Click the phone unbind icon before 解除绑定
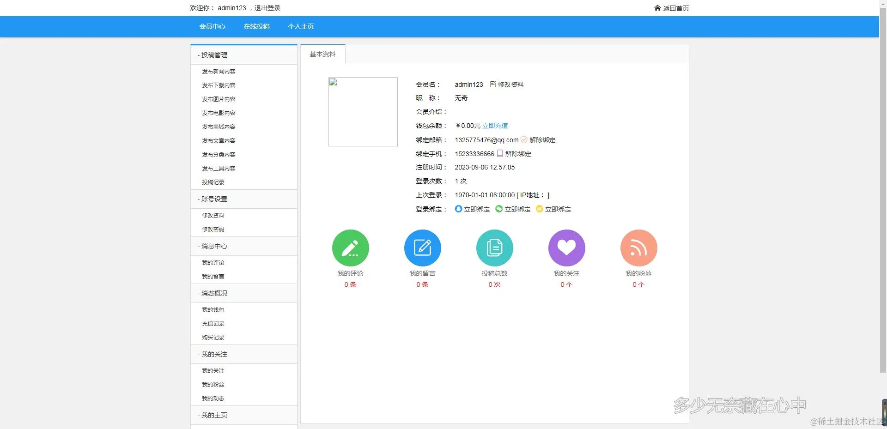This screenshot has height=429, width=887. coord(500,153)
